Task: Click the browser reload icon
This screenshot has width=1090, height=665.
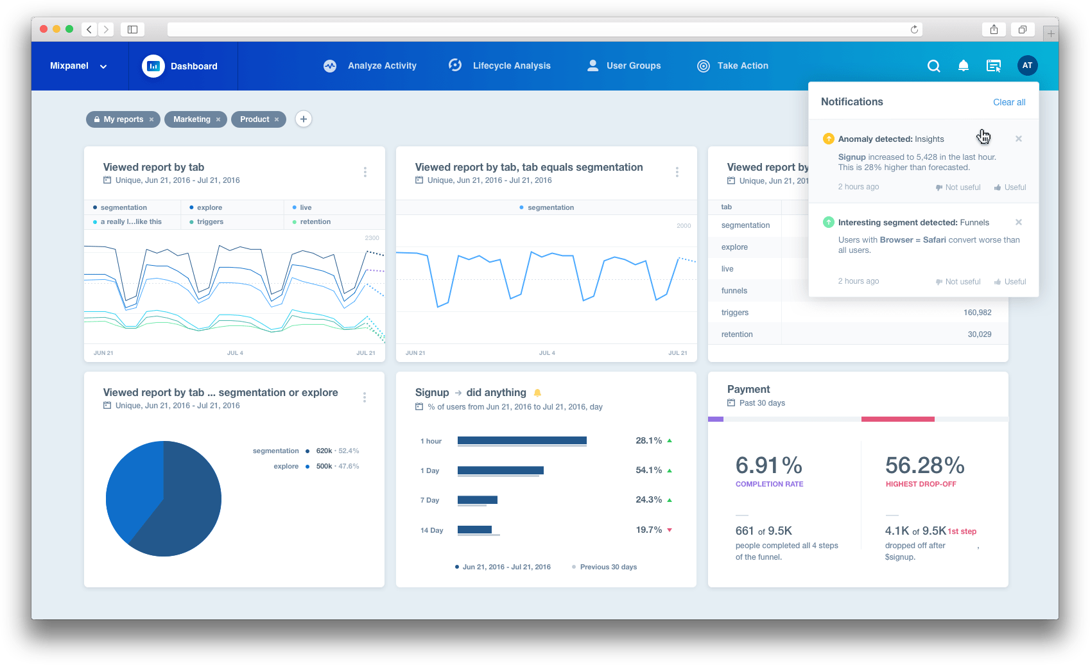Action: pos(914,30)
